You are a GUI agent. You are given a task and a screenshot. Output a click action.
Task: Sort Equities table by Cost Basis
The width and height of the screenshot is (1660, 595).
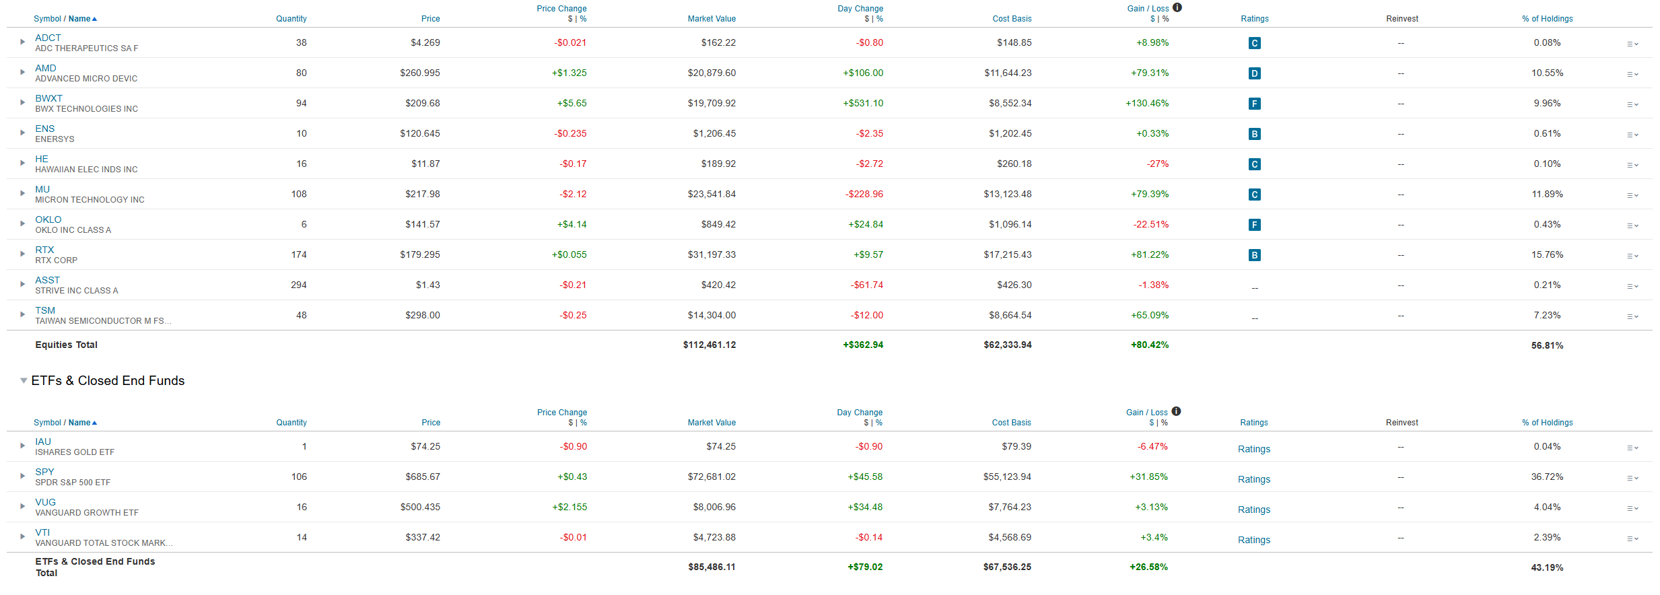pyautogui.click(x=1012, y=19)
